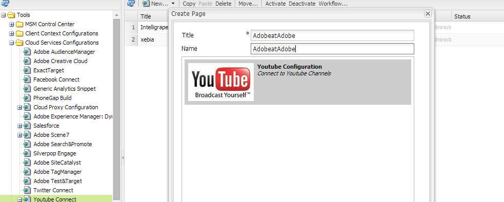Click Move... in the toolbar

click(x=248, y=4)
